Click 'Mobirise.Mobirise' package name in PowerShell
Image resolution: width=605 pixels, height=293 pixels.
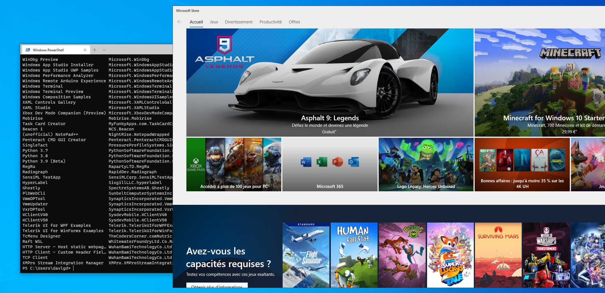tap(130, 118)
